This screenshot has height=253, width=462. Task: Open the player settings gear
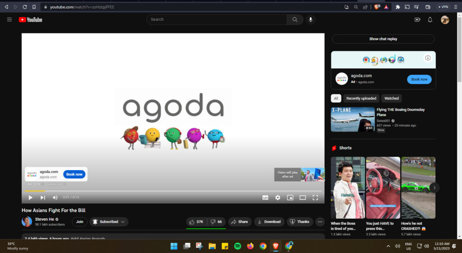277,198
